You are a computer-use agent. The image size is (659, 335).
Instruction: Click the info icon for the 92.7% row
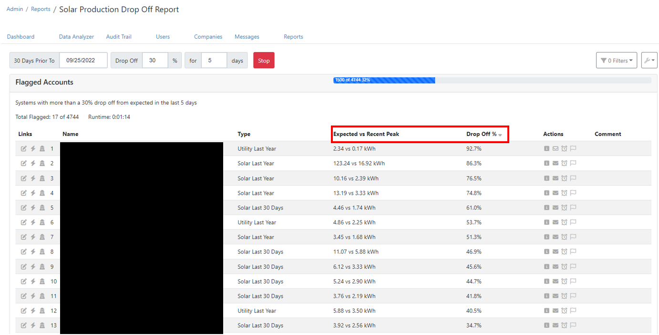pos(546,149)
